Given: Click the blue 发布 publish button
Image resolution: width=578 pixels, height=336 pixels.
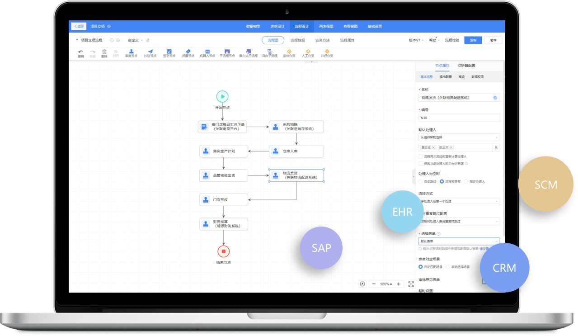Looking at the screenshot, I should click(473, 40).
